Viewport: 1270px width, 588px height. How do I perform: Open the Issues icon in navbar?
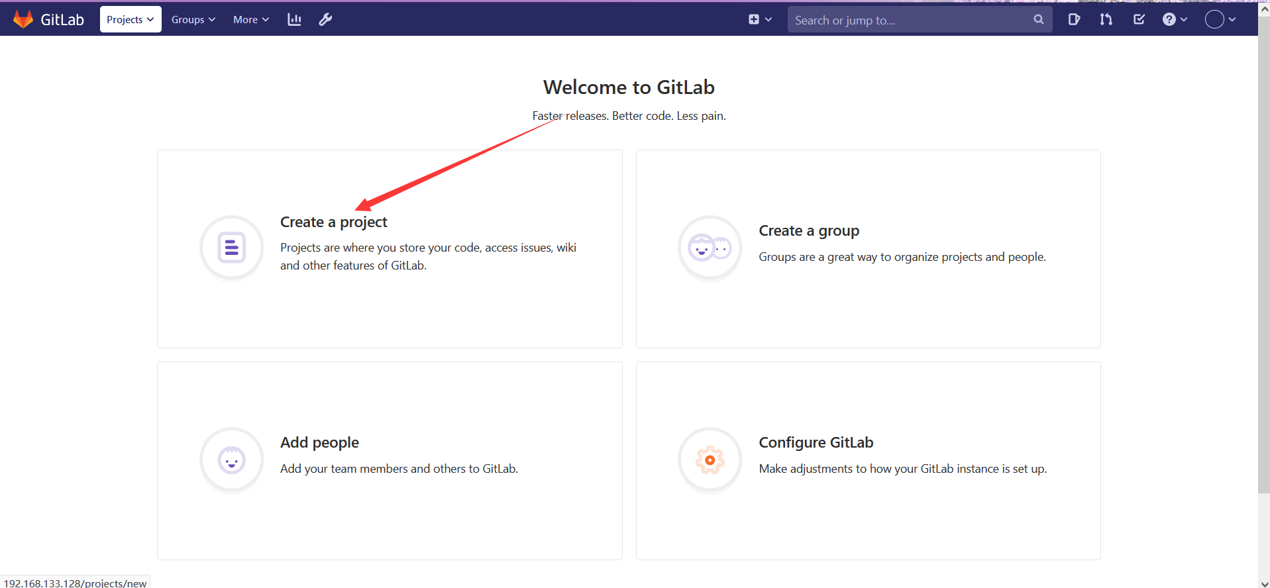point(1074,19)
